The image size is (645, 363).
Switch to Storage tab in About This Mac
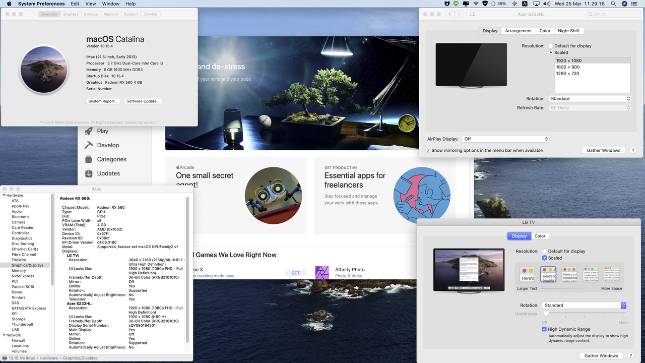point(91,14)
